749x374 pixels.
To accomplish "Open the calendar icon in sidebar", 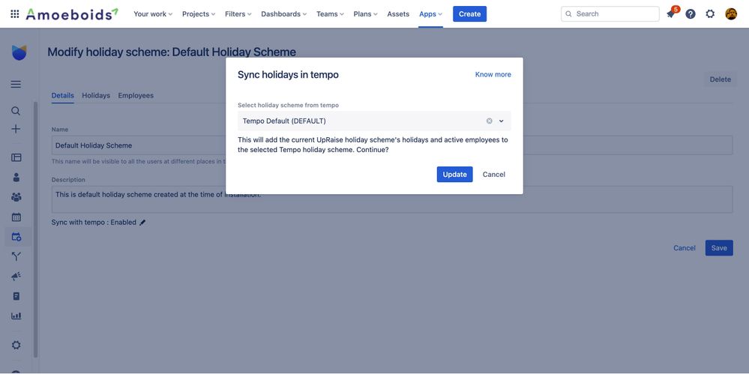I will [16, 217].
